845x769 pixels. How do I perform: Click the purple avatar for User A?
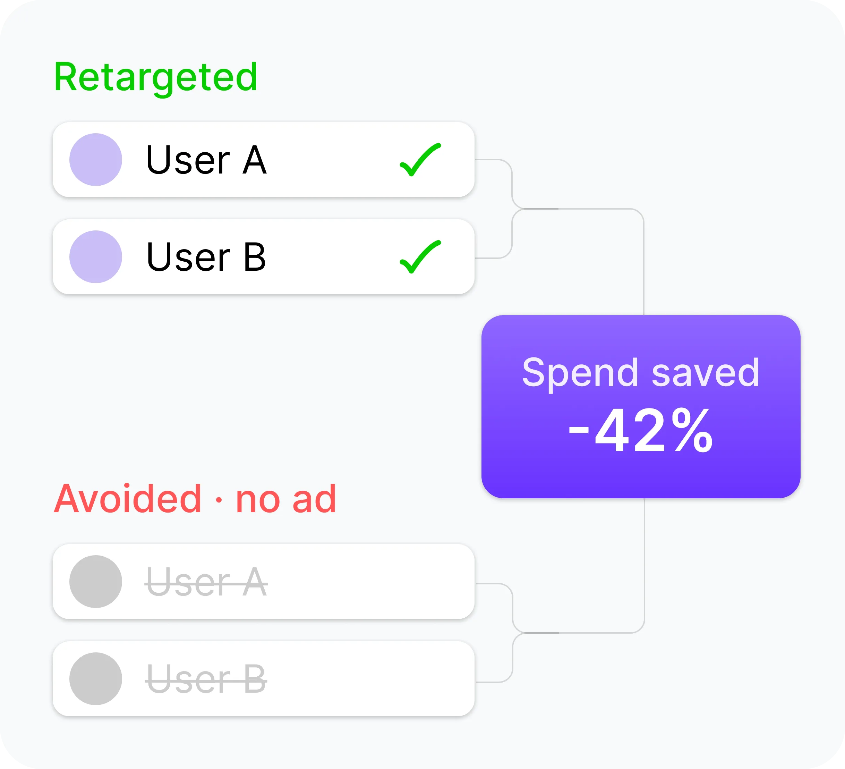click(x=96, y=159)
